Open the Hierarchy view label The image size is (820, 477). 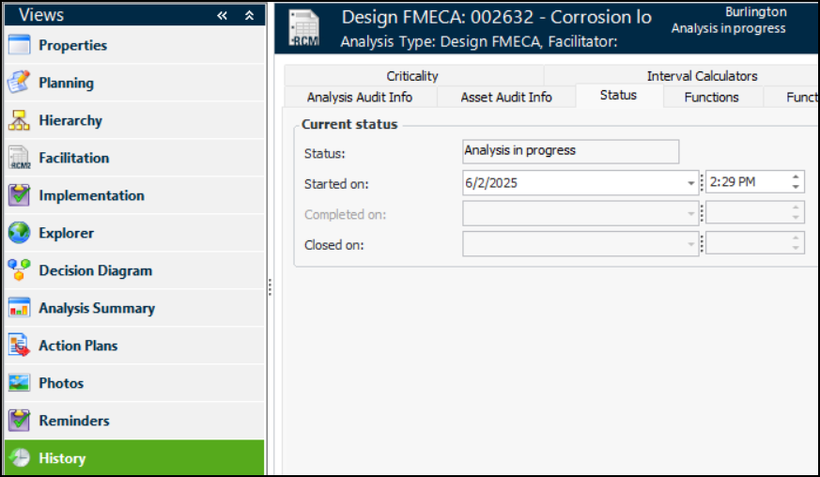(x=70, y=121)
